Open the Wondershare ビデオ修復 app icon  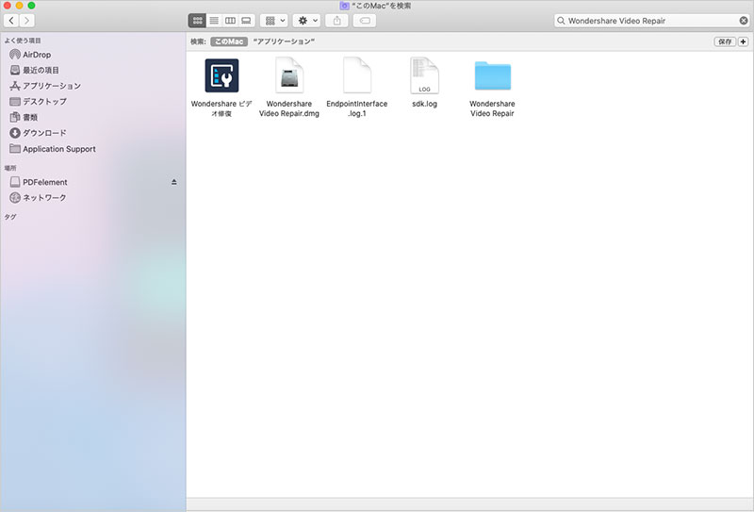coord(221,76)
